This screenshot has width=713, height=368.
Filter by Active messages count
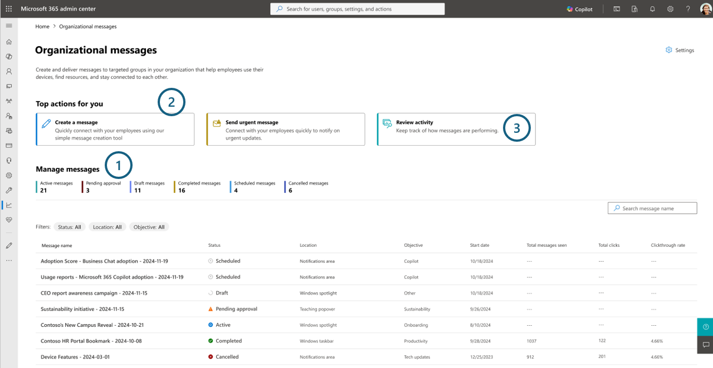coord(55,187)
